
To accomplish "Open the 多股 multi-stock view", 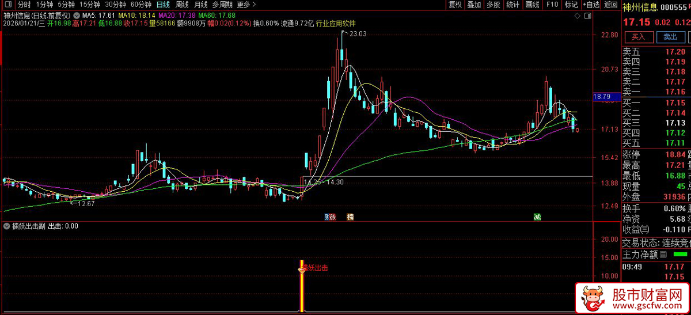I will 493,5.
